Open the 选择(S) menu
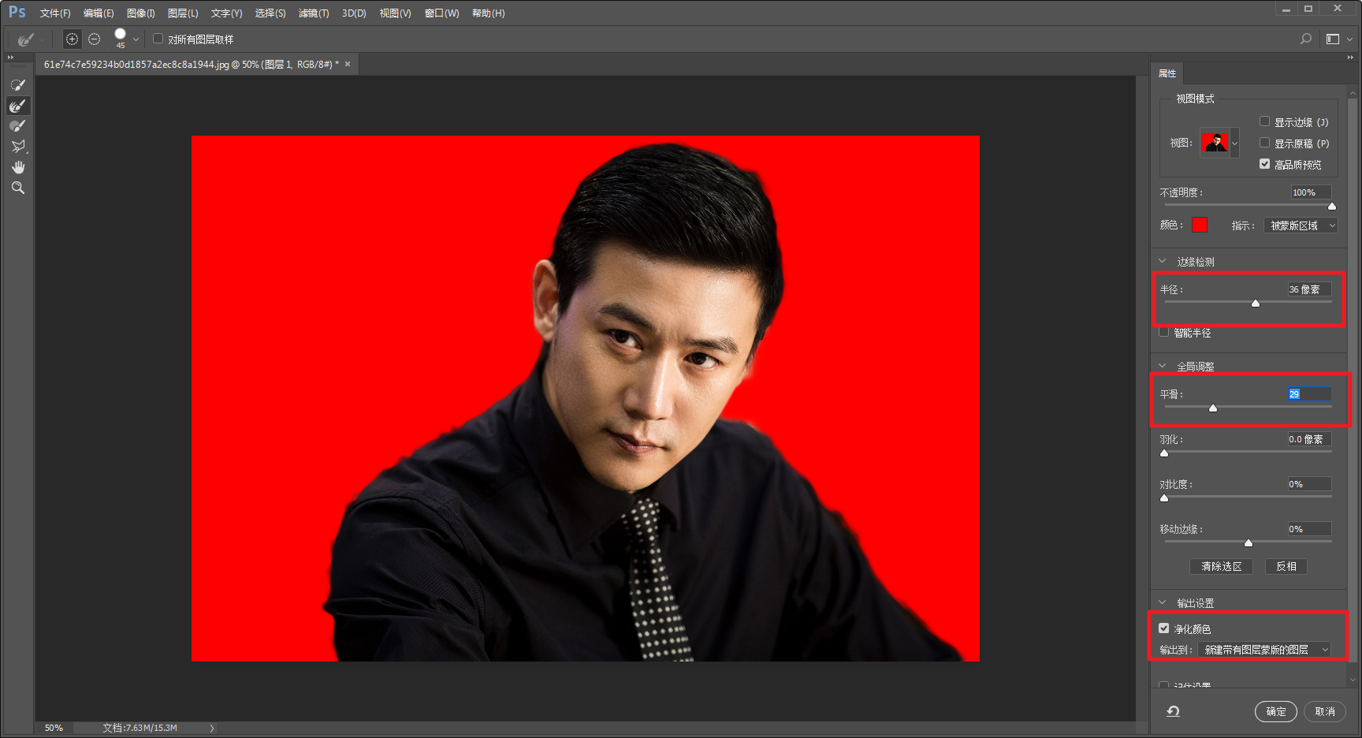 (x=270, y=13)
